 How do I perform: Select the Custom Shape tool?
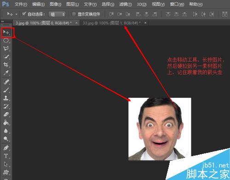pyautogui.click(x=6, y=172)
